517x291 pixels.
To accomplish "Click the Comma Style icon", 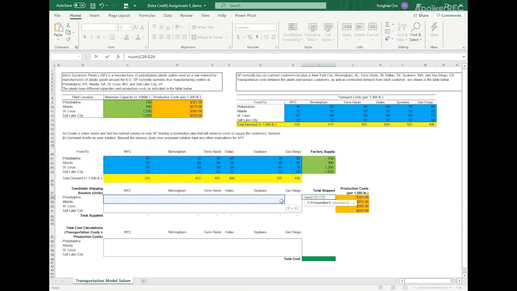I will click(257, 37).
